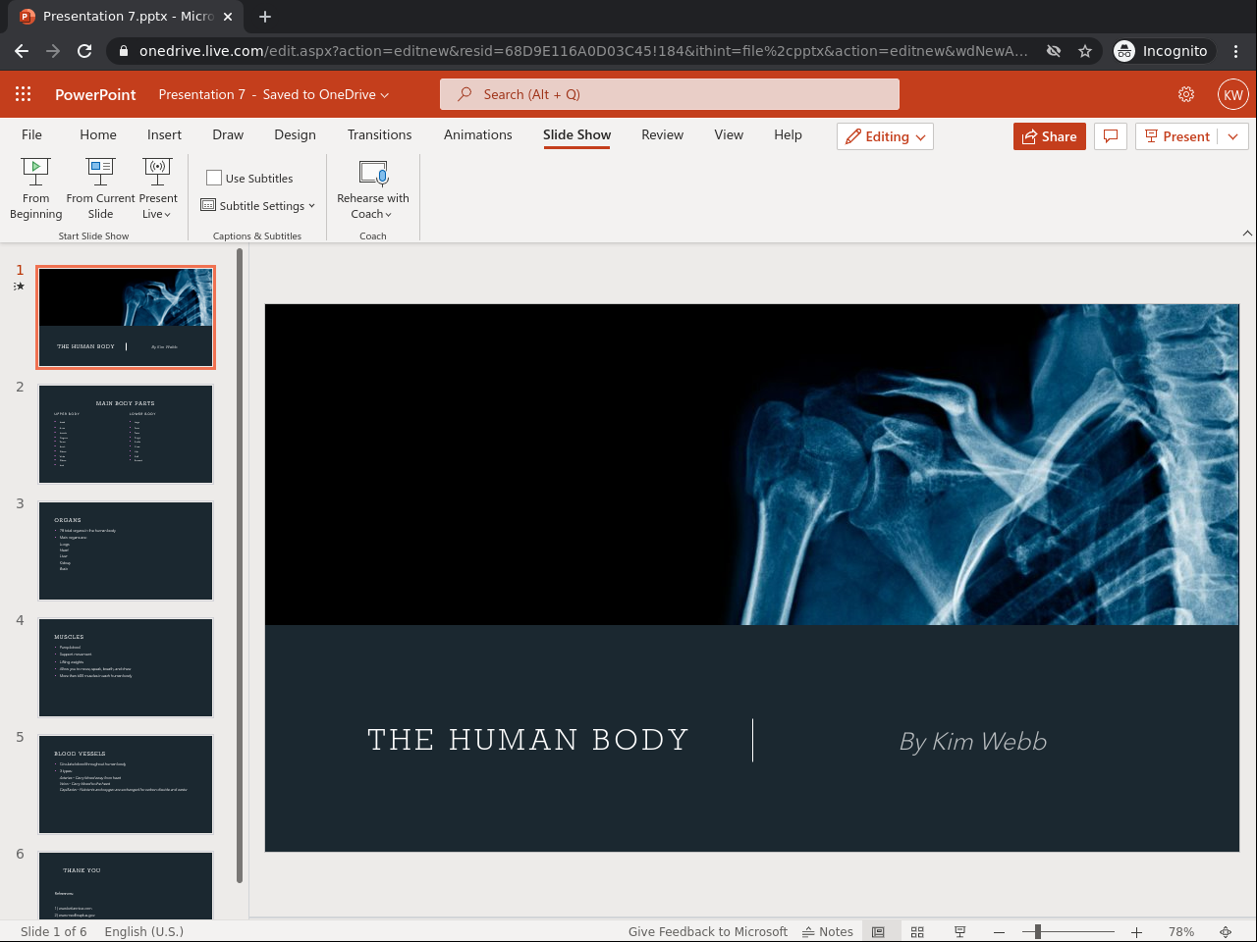Click the zoom slider handle

click(x=1037, y=931)
